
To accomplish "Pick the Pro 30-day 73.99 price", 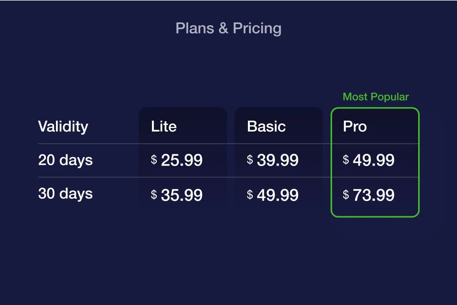I will pyautogui.click(x=374, y=195).
